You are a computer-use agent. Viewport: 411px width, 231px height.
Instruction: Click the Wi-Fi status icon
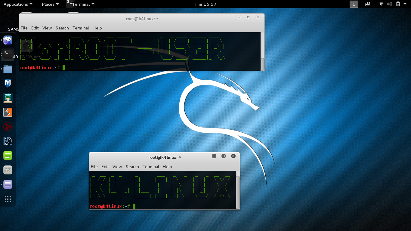[x=381, y=4]
